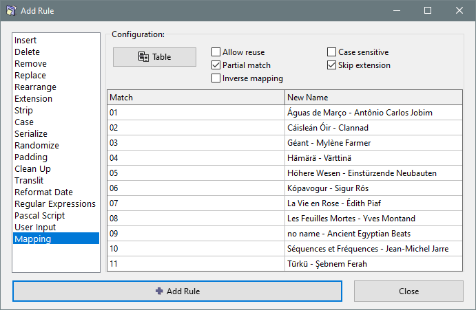Select the Case rule type
476x310 pixels.
pos(56,122)
